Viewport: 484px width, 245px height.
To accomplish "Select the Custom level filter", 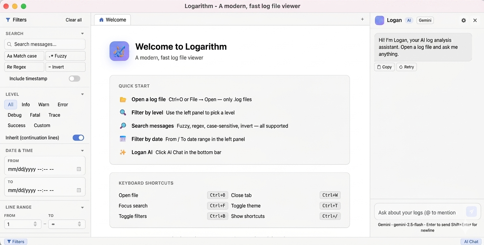I will tap(42, 125).
